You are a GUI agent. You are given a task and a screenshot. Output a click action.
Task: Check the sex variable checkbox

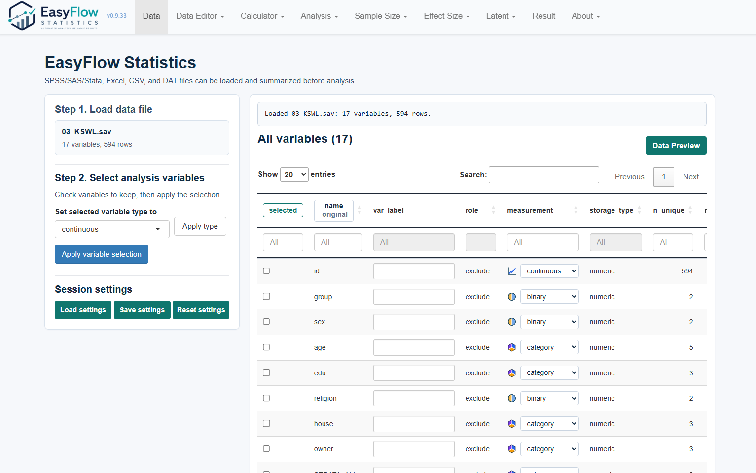coord(266,322)
